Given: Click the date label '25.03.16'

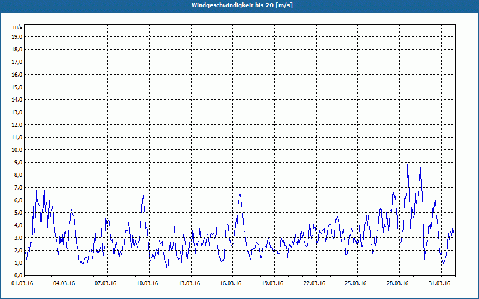Looking at the screenshot, I should 356,283.
